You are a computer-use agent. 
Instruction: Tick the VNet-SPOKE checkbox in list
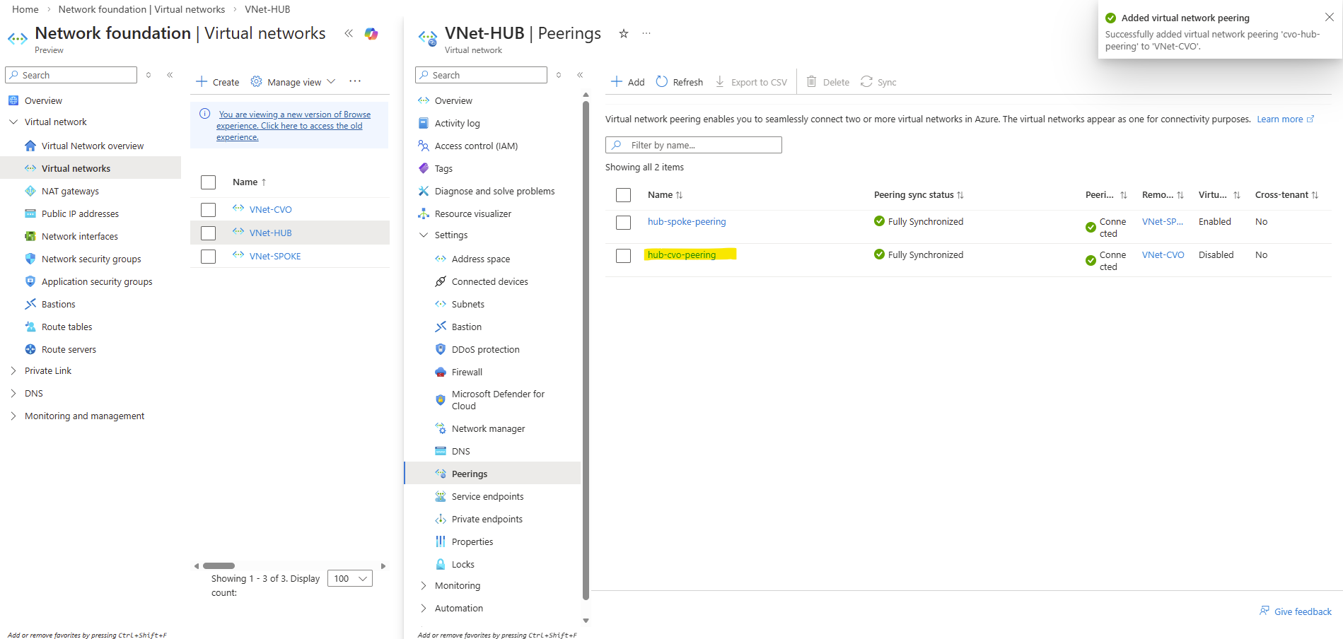pos(208,257)
